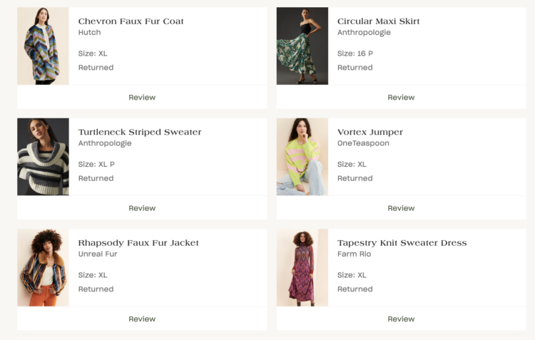Image resolution: width=535 pixels, height=340 pixels.
Task: Open the Circular Maxi Skirt product image
Action: click(302, 46)
